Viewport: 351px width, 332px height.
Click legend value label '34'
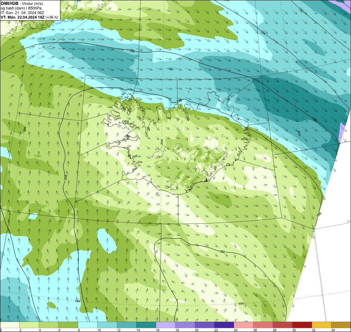click(333, 330)
